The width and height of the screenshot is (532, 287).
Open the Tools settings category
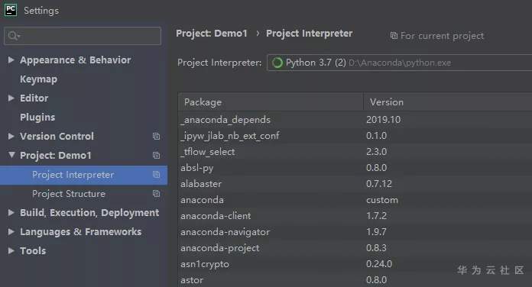(x=33, y=251)
